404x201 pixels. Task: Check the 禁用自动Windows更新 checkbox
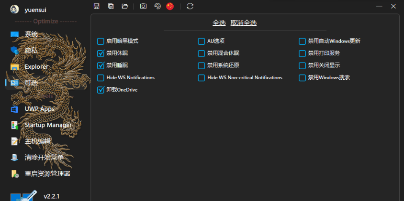pos(302,41)
